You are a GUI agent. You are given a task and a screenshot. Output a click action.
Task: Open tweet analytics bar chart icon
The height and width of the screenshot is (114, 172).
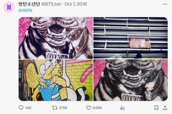point(122,108)
